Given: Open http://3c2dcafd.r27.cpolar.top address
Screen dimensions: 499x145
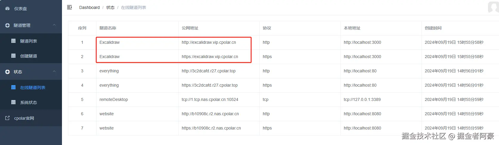Looking at the screenshot, I should tap(209, 71).
